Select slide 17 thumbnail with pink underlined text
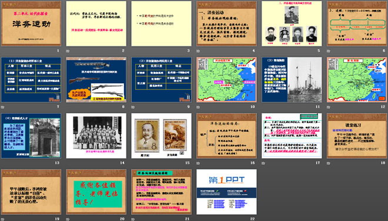 (292, 135)
